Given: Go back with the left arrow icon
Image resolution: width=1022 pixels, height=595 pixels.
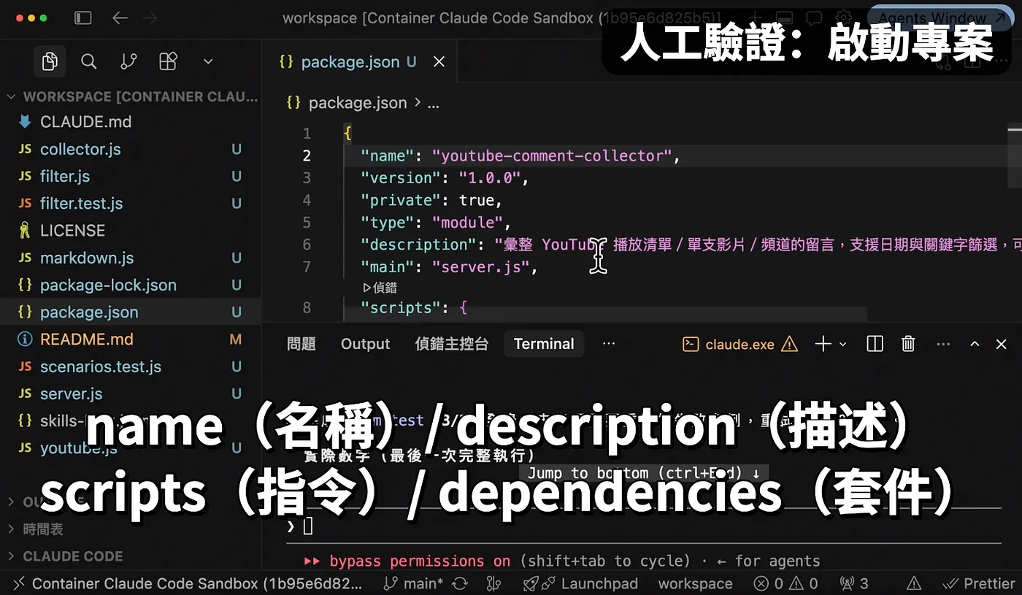Looking at the screenshot, I should pos(120,18).
